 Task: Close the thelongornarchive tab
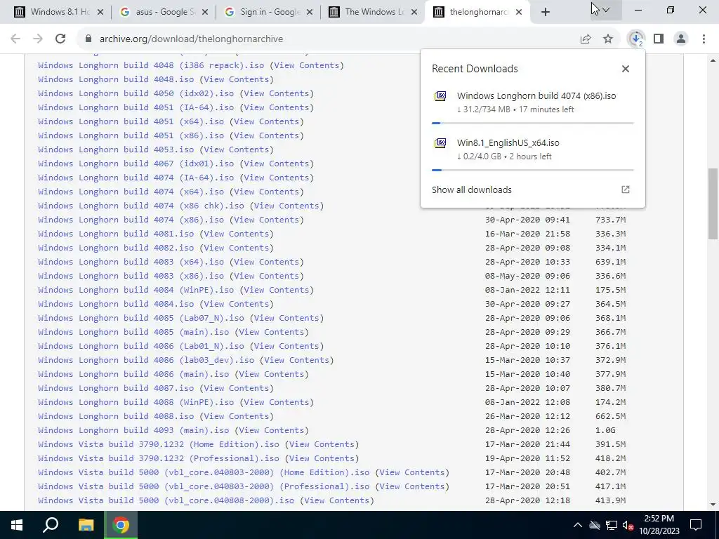point(519,12)
